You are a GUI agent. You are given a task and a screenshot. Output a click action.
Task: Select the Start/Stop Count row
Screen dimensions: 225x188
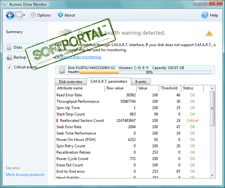(x=133, y=114)
